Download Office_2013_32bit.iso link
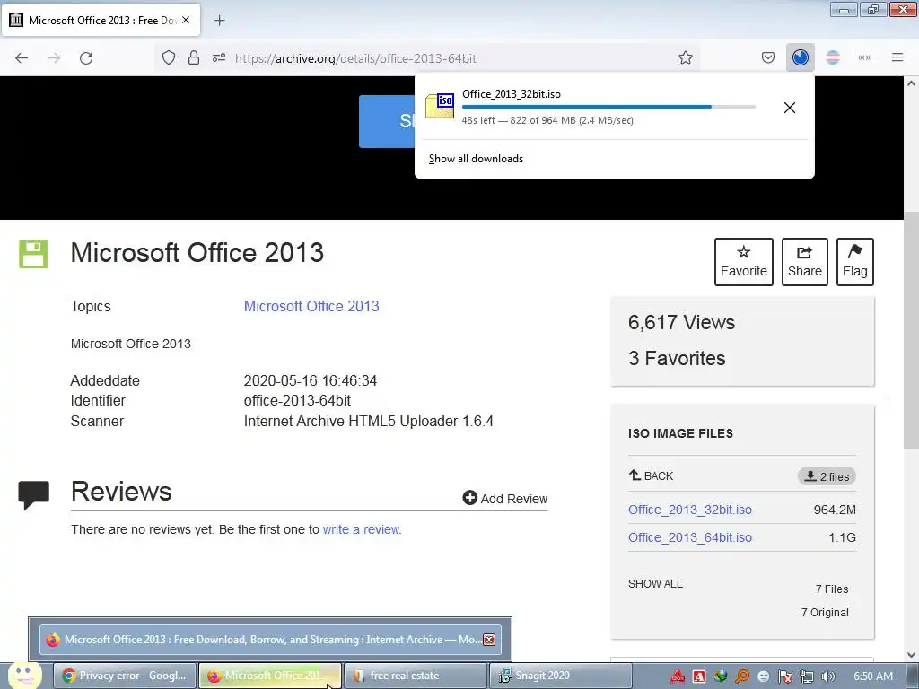 pyautogui.click(x=690, y=510)
